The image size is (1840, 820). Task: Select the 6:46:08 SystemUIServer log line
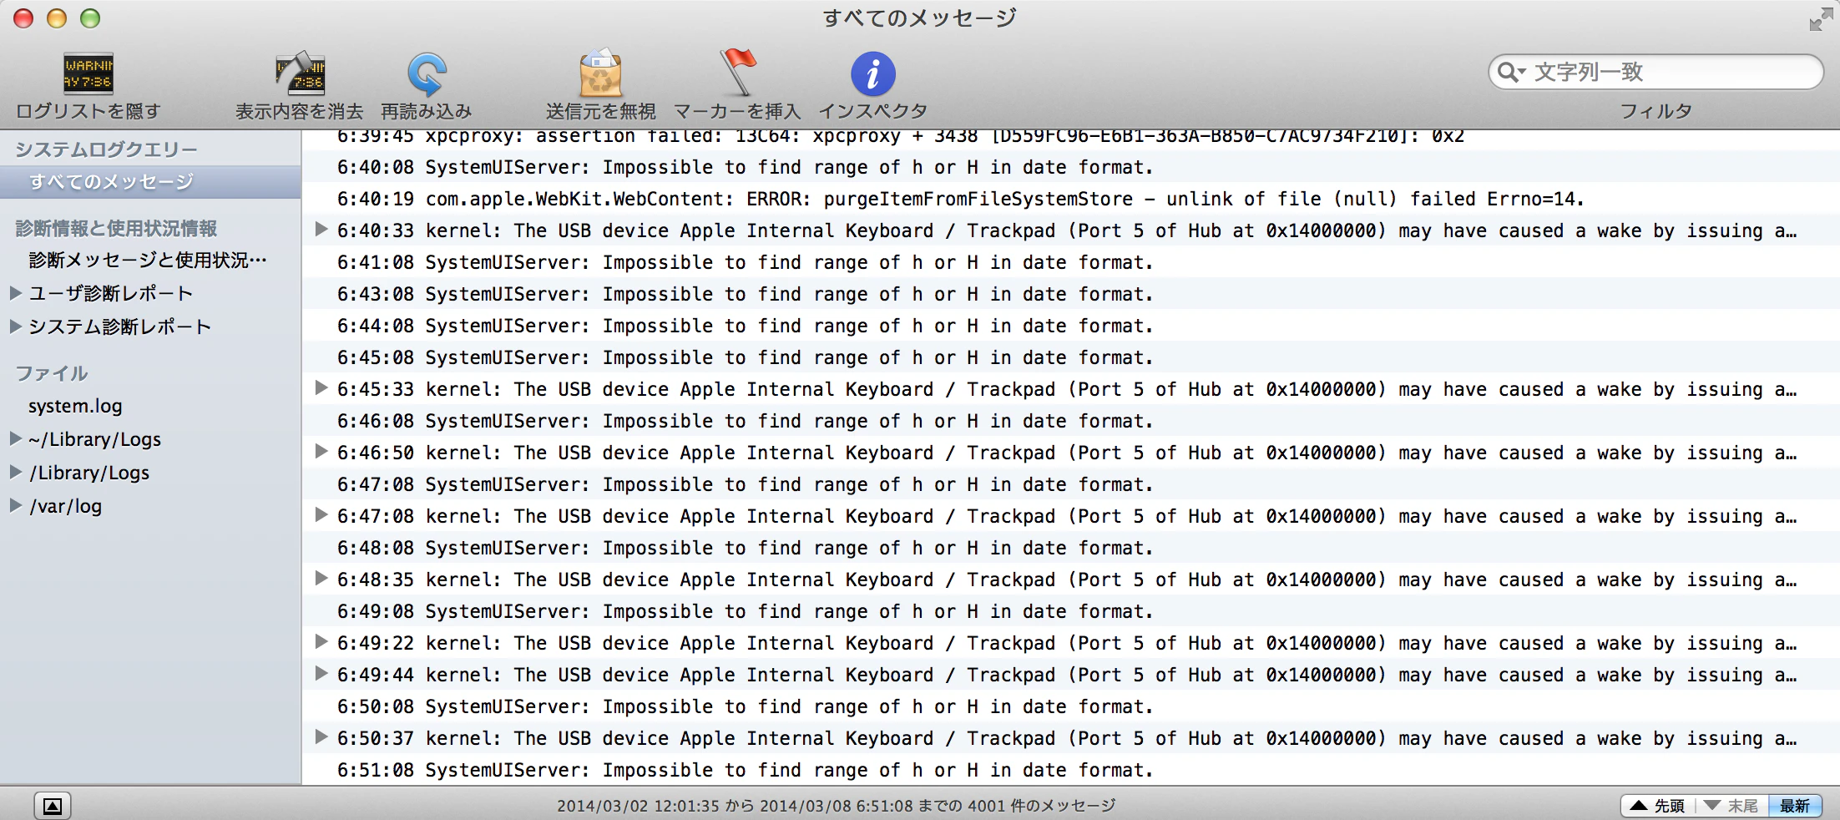point(1070,421)
